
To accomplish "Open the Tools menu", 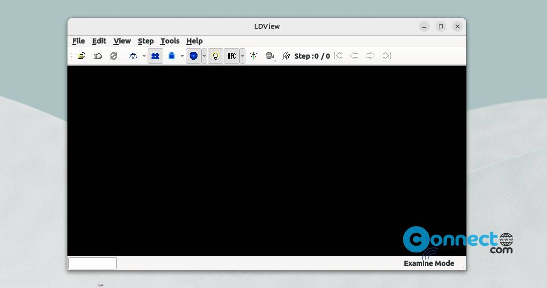I will point(170,41).
